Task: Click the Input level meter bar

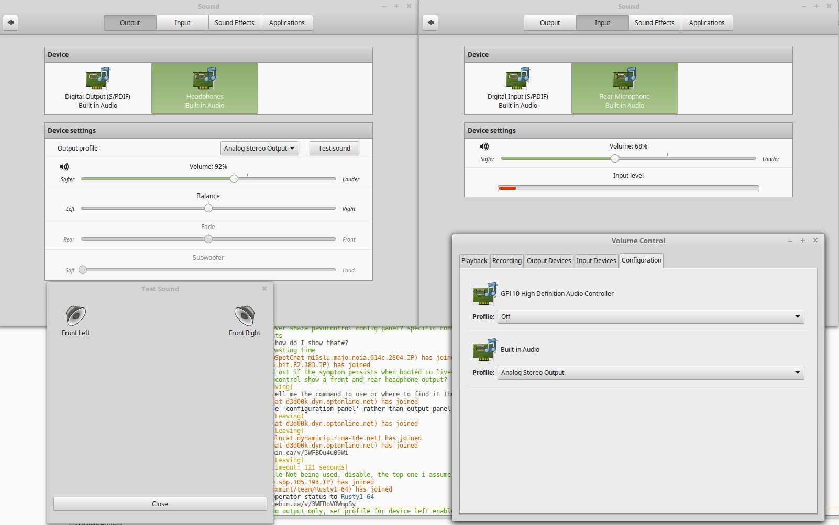Action: click(x=628, y=188)
